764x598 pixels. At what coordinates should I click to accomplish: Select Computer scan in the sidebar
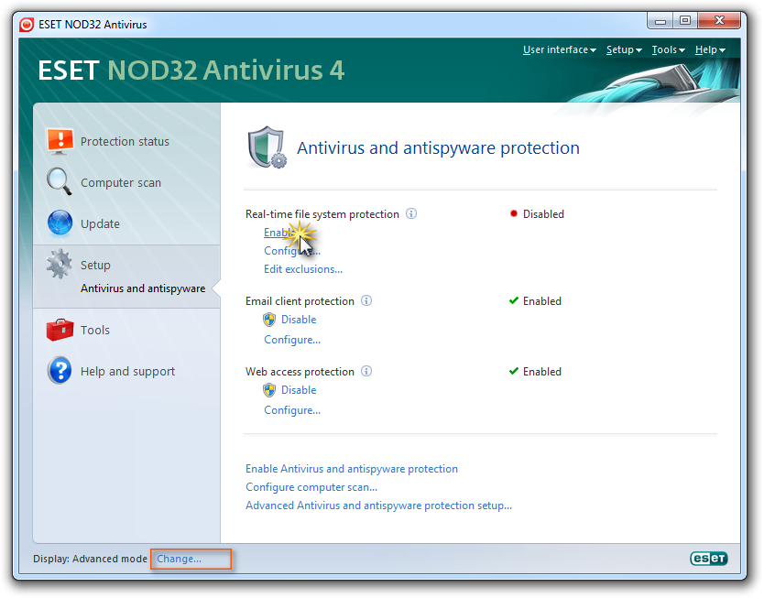[121, 182]
